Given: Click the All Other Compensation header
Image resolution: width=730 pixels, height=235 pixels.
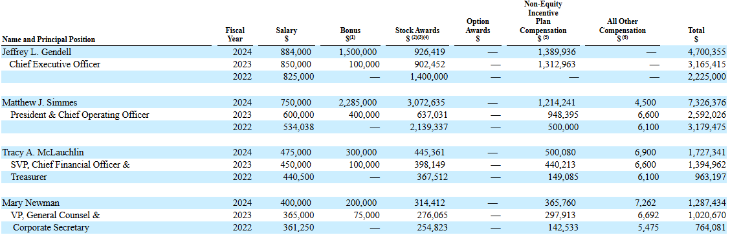Looking at the screenshot, I should 623,30.
